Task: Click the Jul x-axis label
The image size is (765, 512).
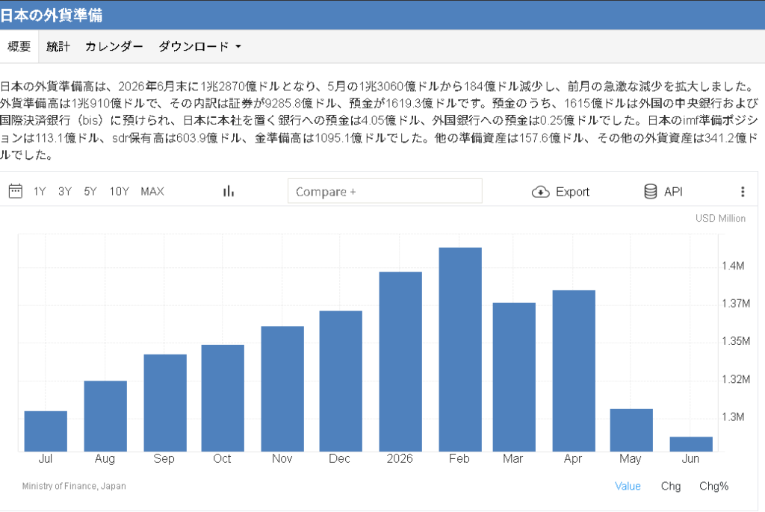Action: pyautogui.click(x=46, y=459)
